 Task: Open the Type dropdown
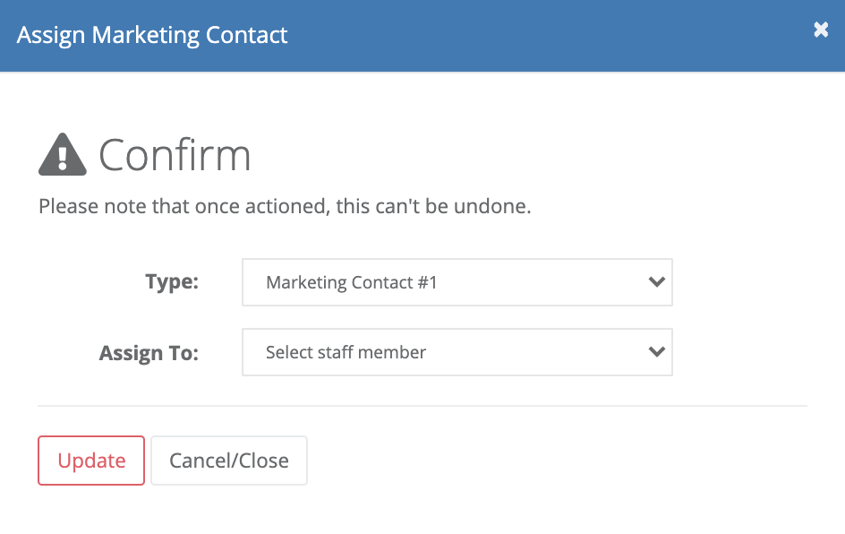[x=457, y=282]
